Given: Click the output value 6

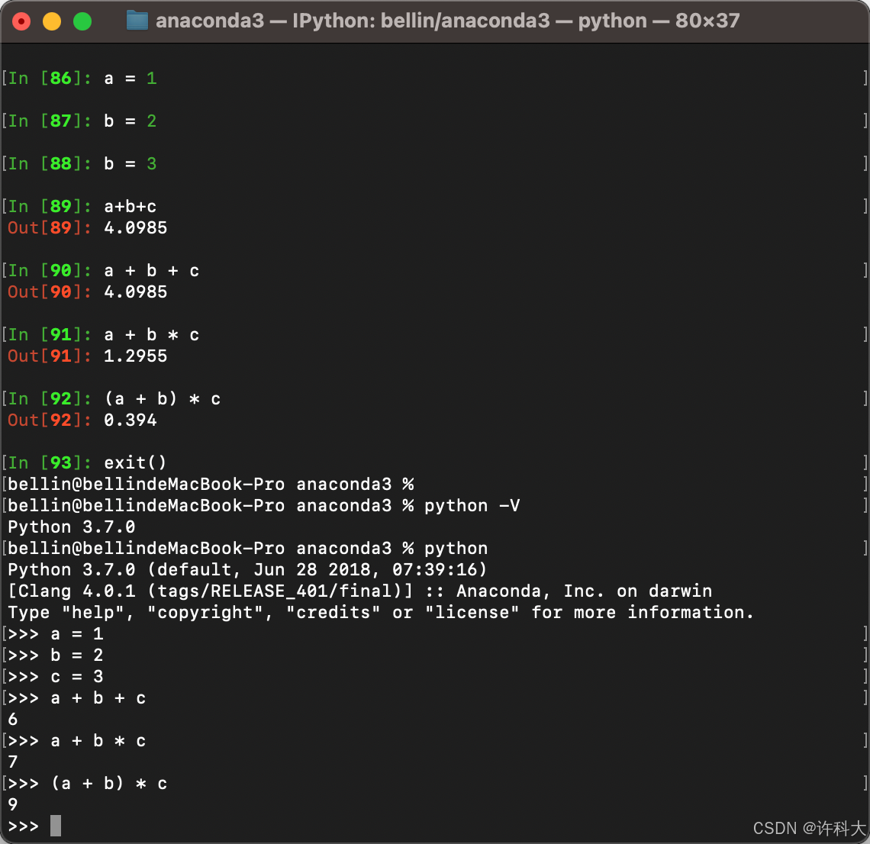Looking at the screenshot, I should (13, 720).
